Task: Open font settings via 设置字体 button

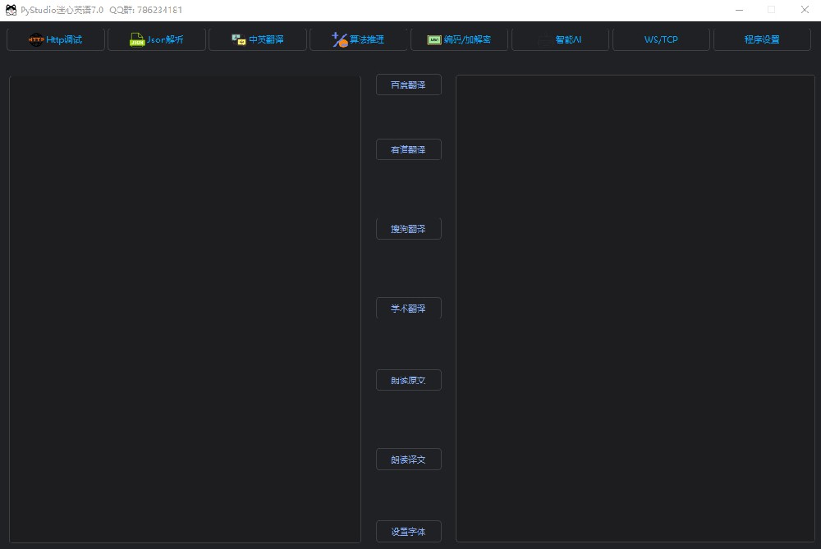Action: (408, 531)
